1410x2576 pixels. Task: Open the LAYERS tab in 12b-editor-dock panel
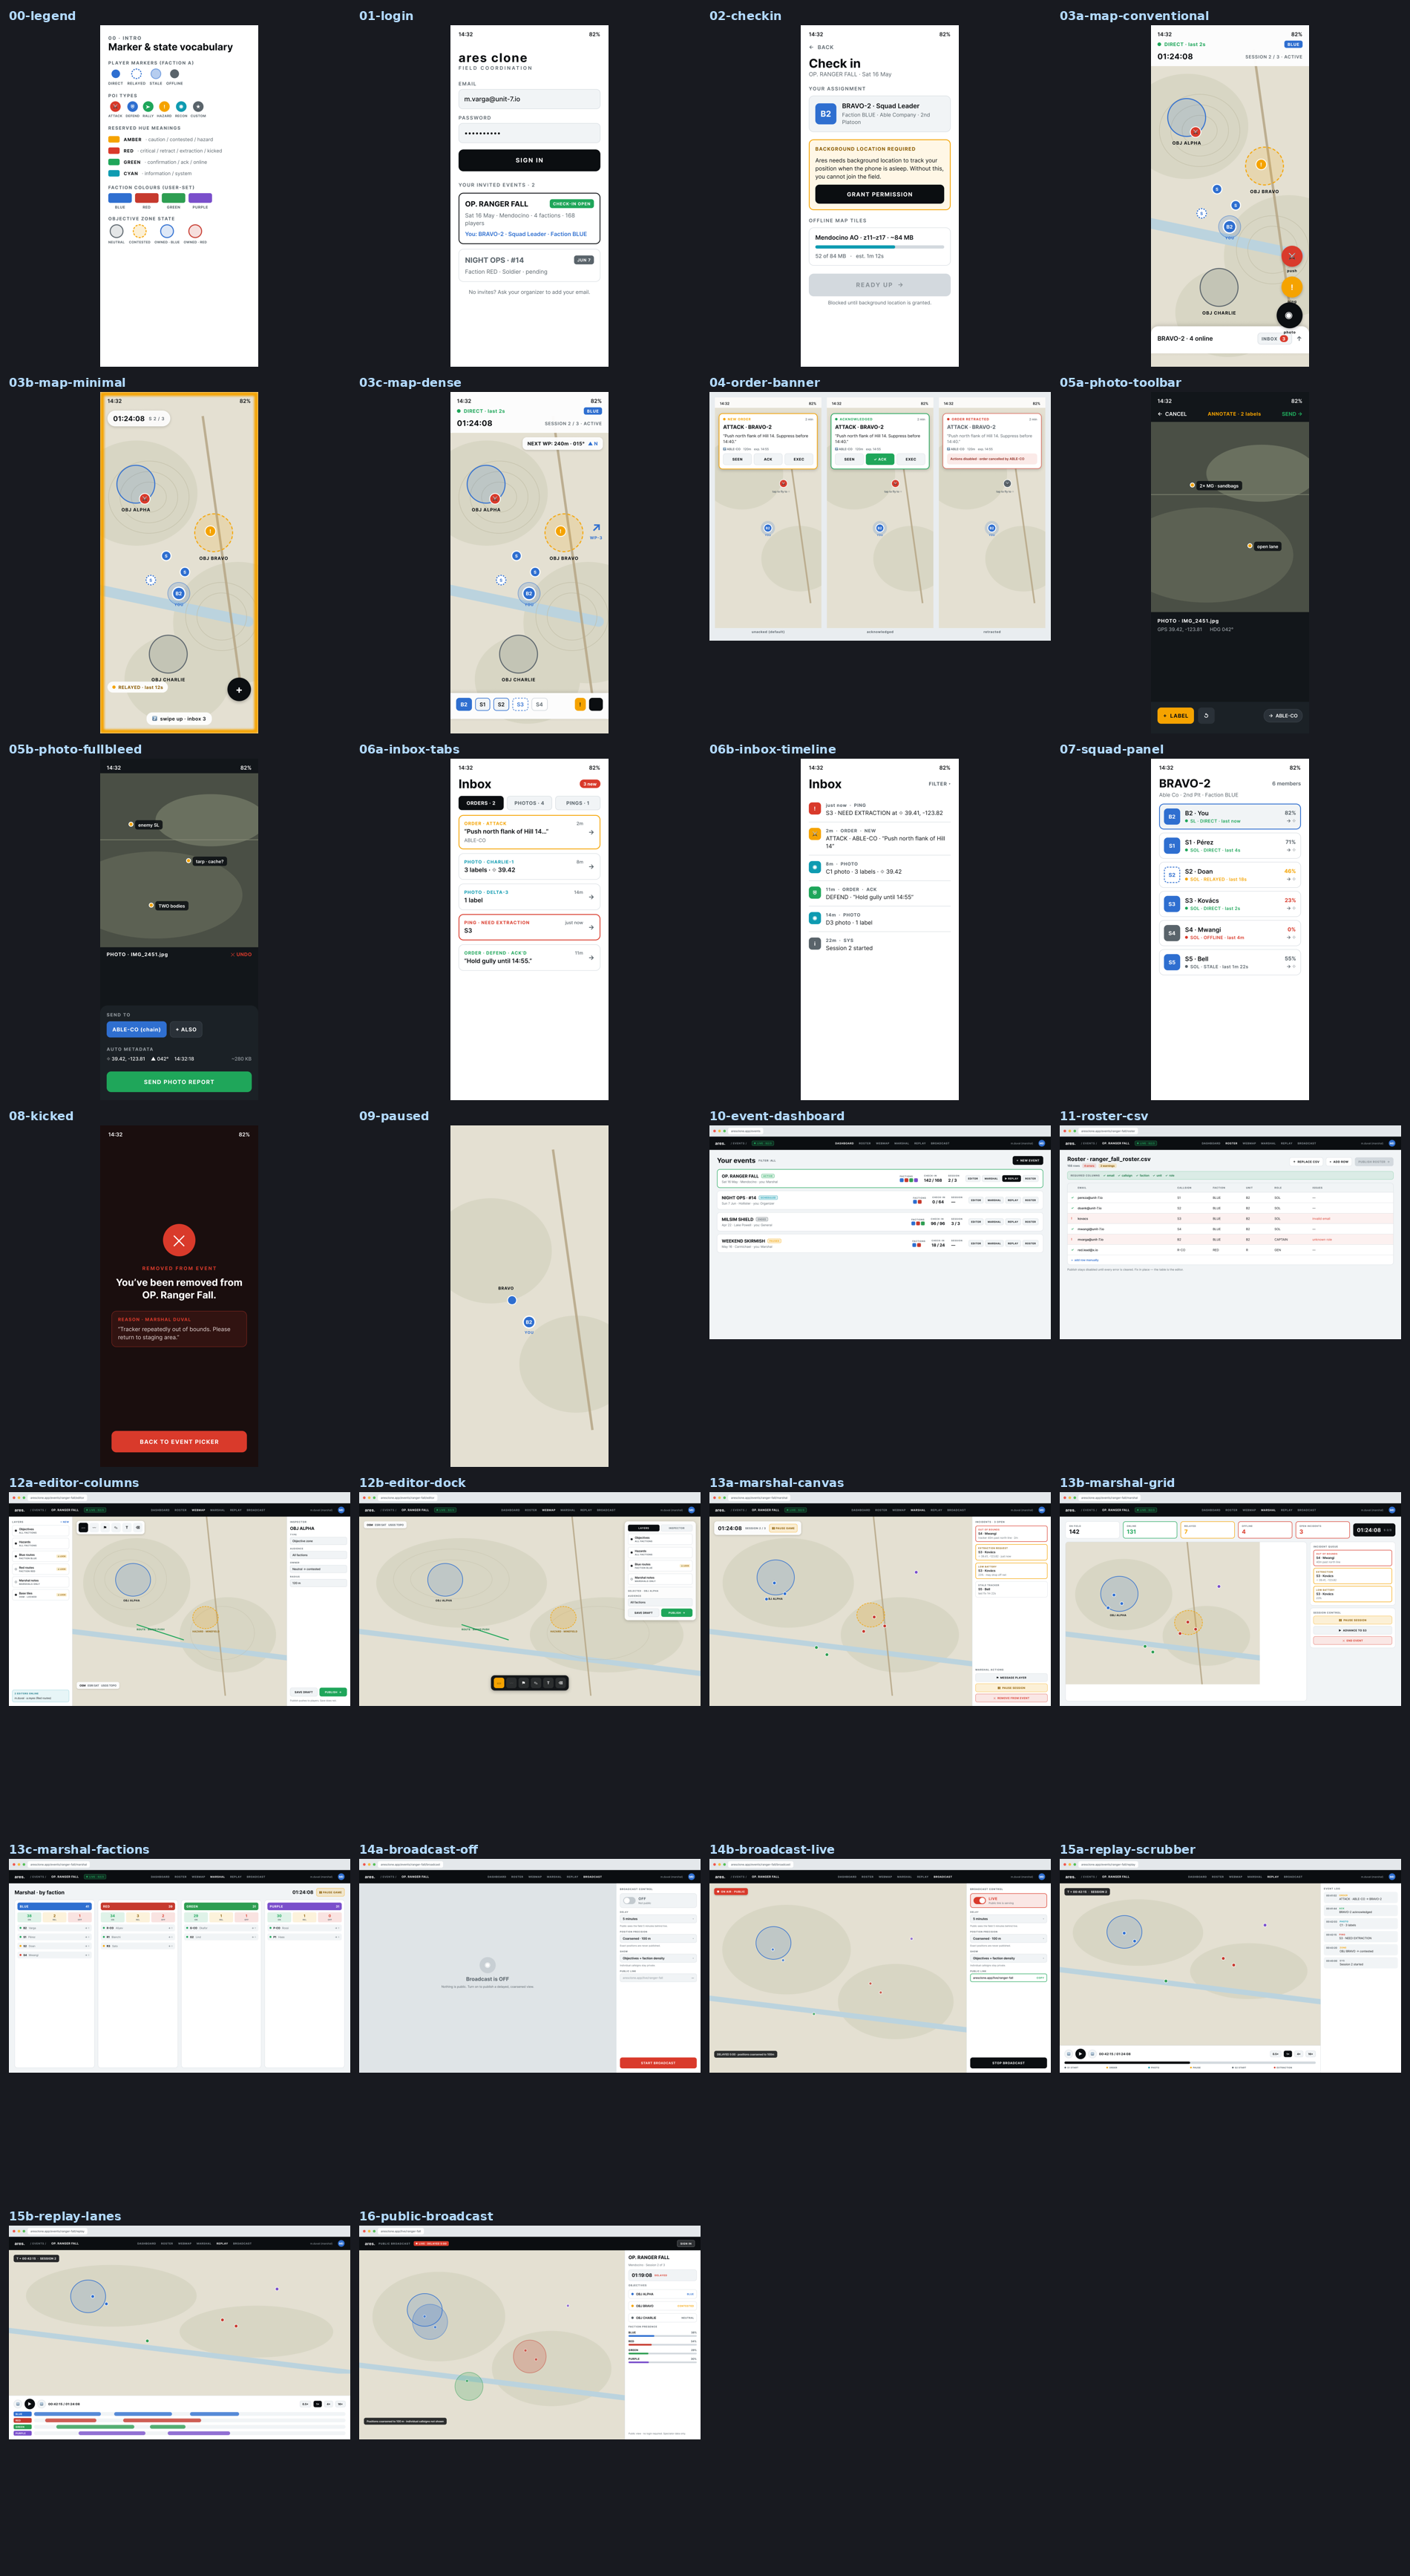coord(644,1528)
